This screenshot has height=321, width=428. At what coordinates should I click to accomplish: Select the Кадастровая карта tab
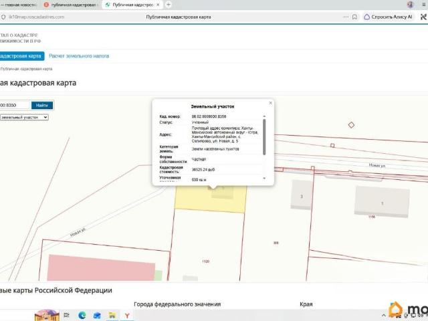tap(21, 56)
